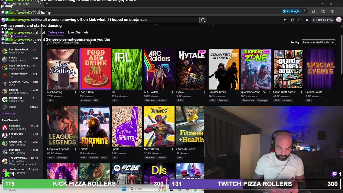Open three-dot menu for ARC Raiders category
Image resolution: width=343 pixels, height=193 pixels.
pyautogui.click(x=172, y=92)
